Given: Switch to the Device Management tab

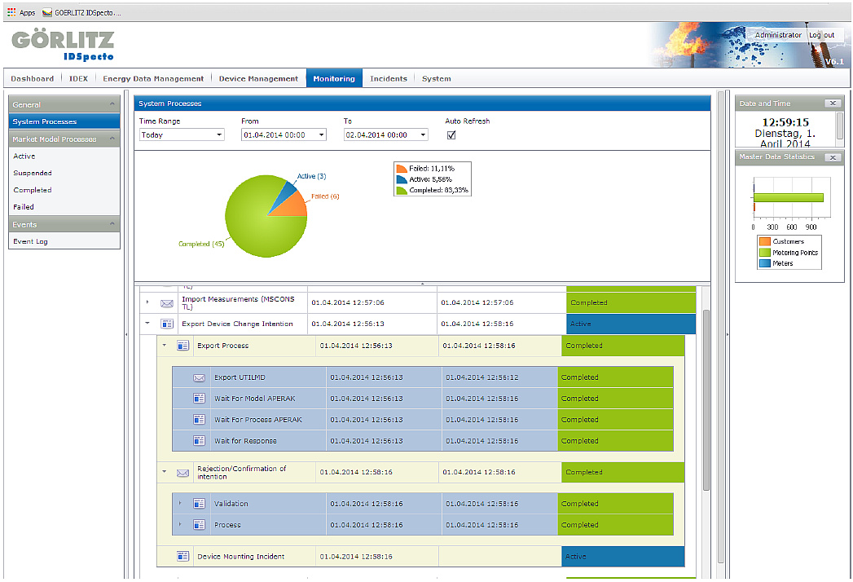Looking at the screenshot, I should [x=258, y=79].
